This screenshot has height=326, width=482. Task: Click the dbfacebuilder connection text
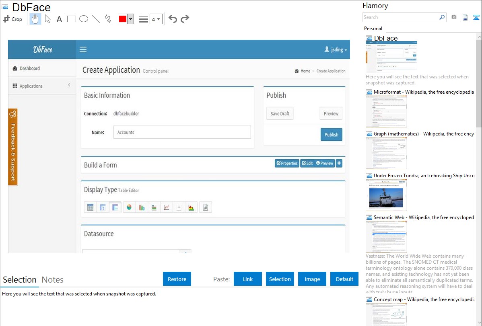pyautogui.click(x=126, y=114)
